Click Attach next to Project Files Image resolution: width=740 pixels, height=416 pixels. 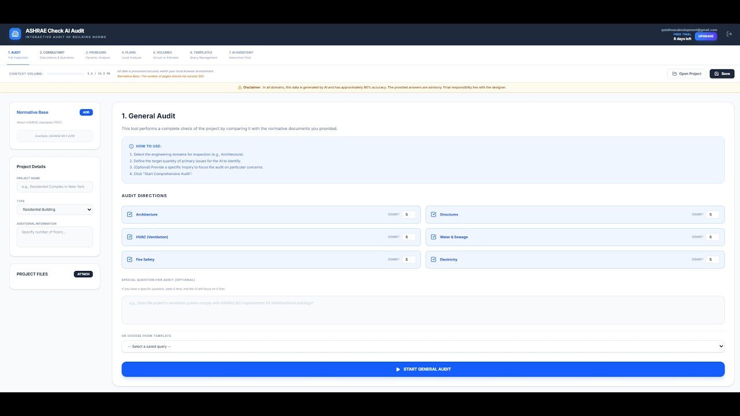(83, 274)
